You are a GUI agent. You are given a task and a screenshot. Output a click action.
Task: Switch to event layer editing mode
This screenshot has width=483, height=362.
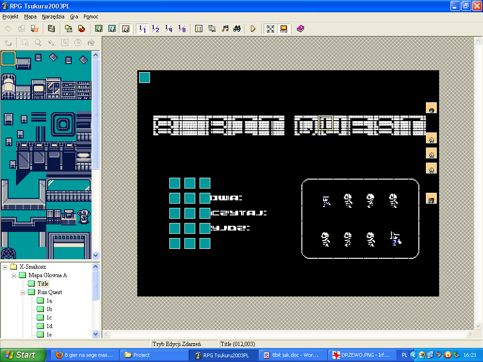125,29
